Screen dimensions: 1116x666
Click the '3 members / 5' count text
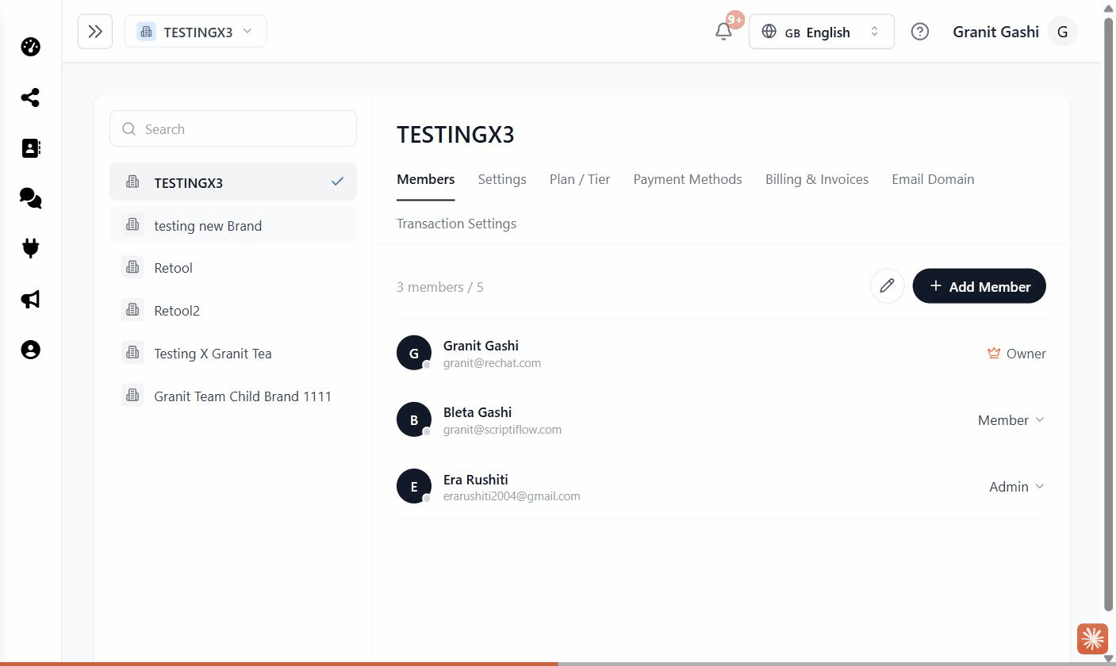[440, 287]
